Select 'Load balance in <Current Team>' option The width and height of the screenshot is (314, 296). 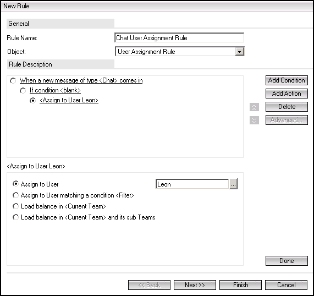pos(15,206)
